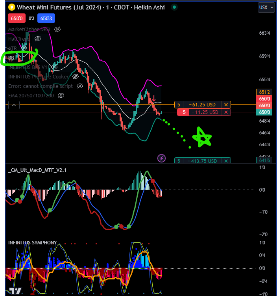Click the +413.75 USD order label
This screenshot has height=296, width=277.
pos(202,161)
